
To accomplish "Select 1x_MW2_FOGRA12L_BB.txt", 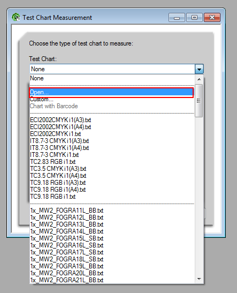I will coord(112,217).
